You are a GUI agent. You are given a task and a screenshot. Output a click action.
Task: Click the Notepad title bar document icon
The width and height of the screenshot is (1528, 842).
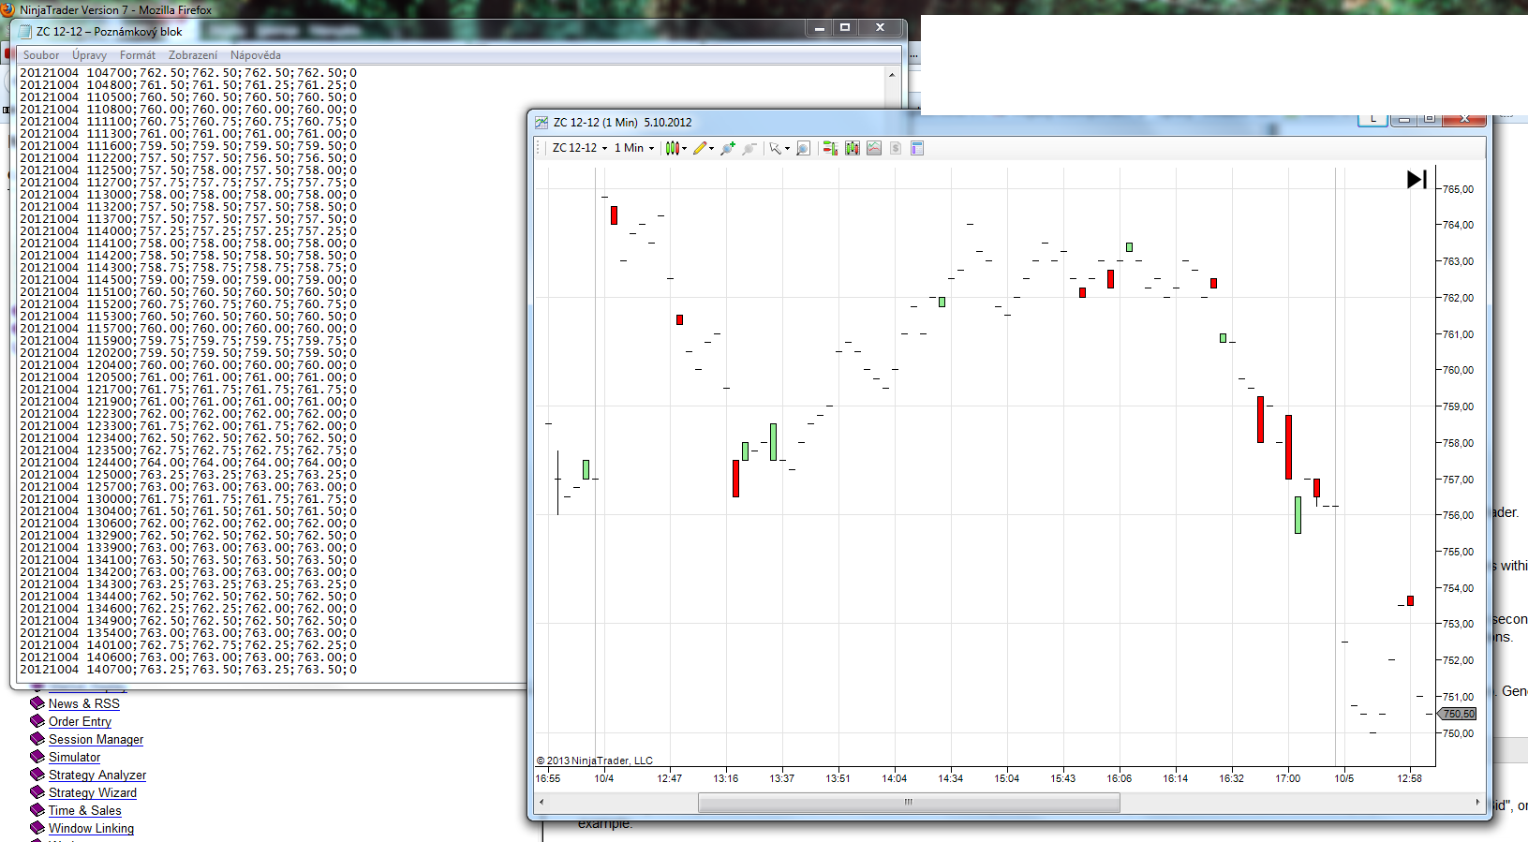[25, 32]
